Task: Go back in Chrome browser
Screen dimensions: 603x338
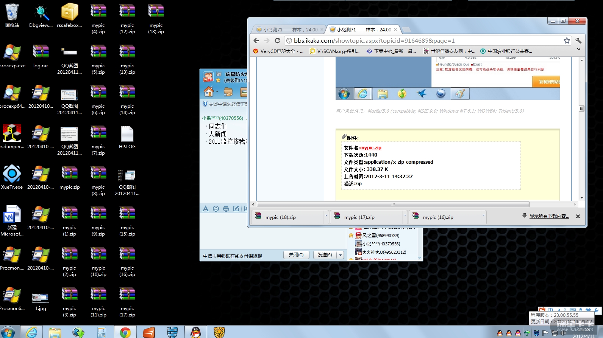Action: (x=256, y=40)
